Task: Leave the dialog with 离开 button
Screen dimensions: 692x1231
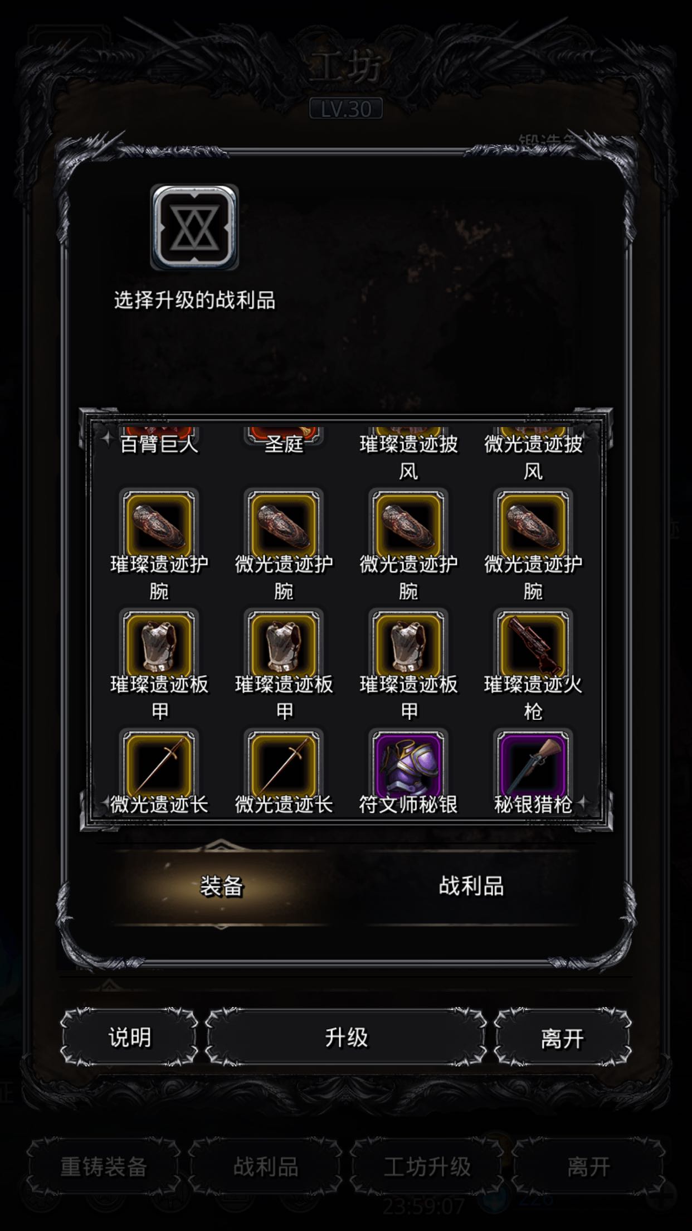Action: coord(562,1038)
